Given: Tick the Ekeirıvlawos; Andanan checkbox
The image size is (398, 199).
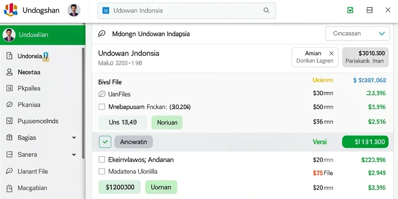Looking at the screenshot, I should (x=102, y=160).
